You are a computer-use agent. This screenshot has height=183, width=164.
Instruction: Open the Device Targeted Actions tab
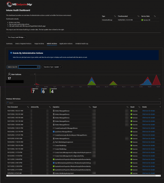pyautogui.click(x=23, y=44)
